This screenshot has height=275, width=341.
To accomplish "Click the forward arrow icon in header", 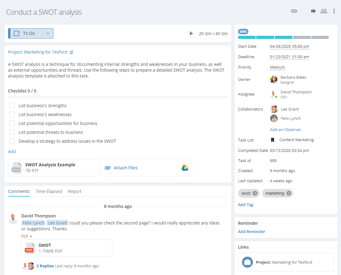I will click(313, 11).
